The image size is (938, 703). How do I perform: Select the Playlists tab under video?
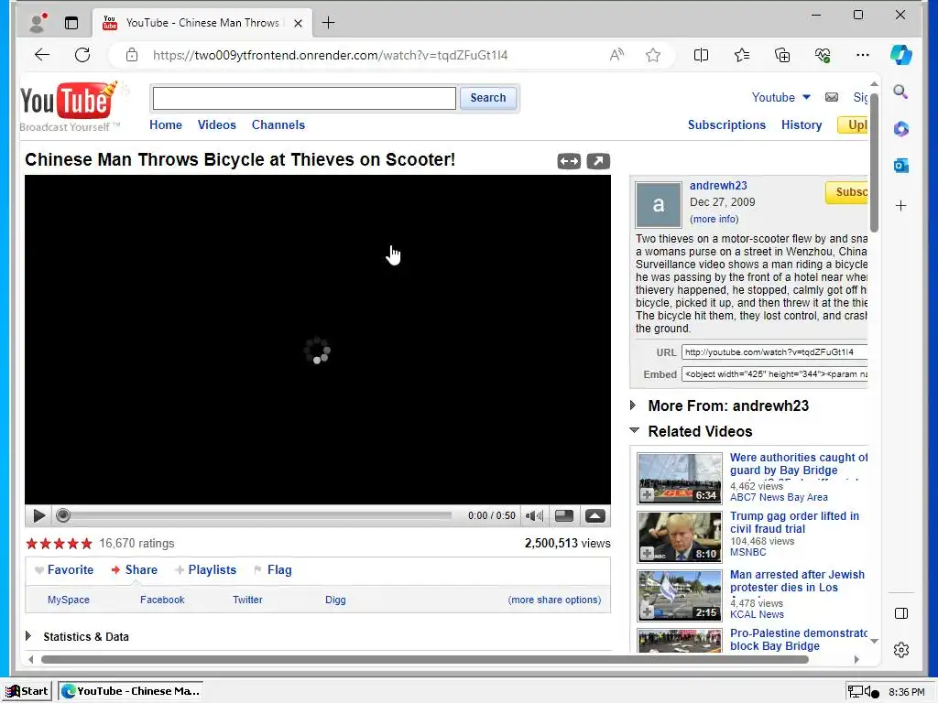(206, 569)
